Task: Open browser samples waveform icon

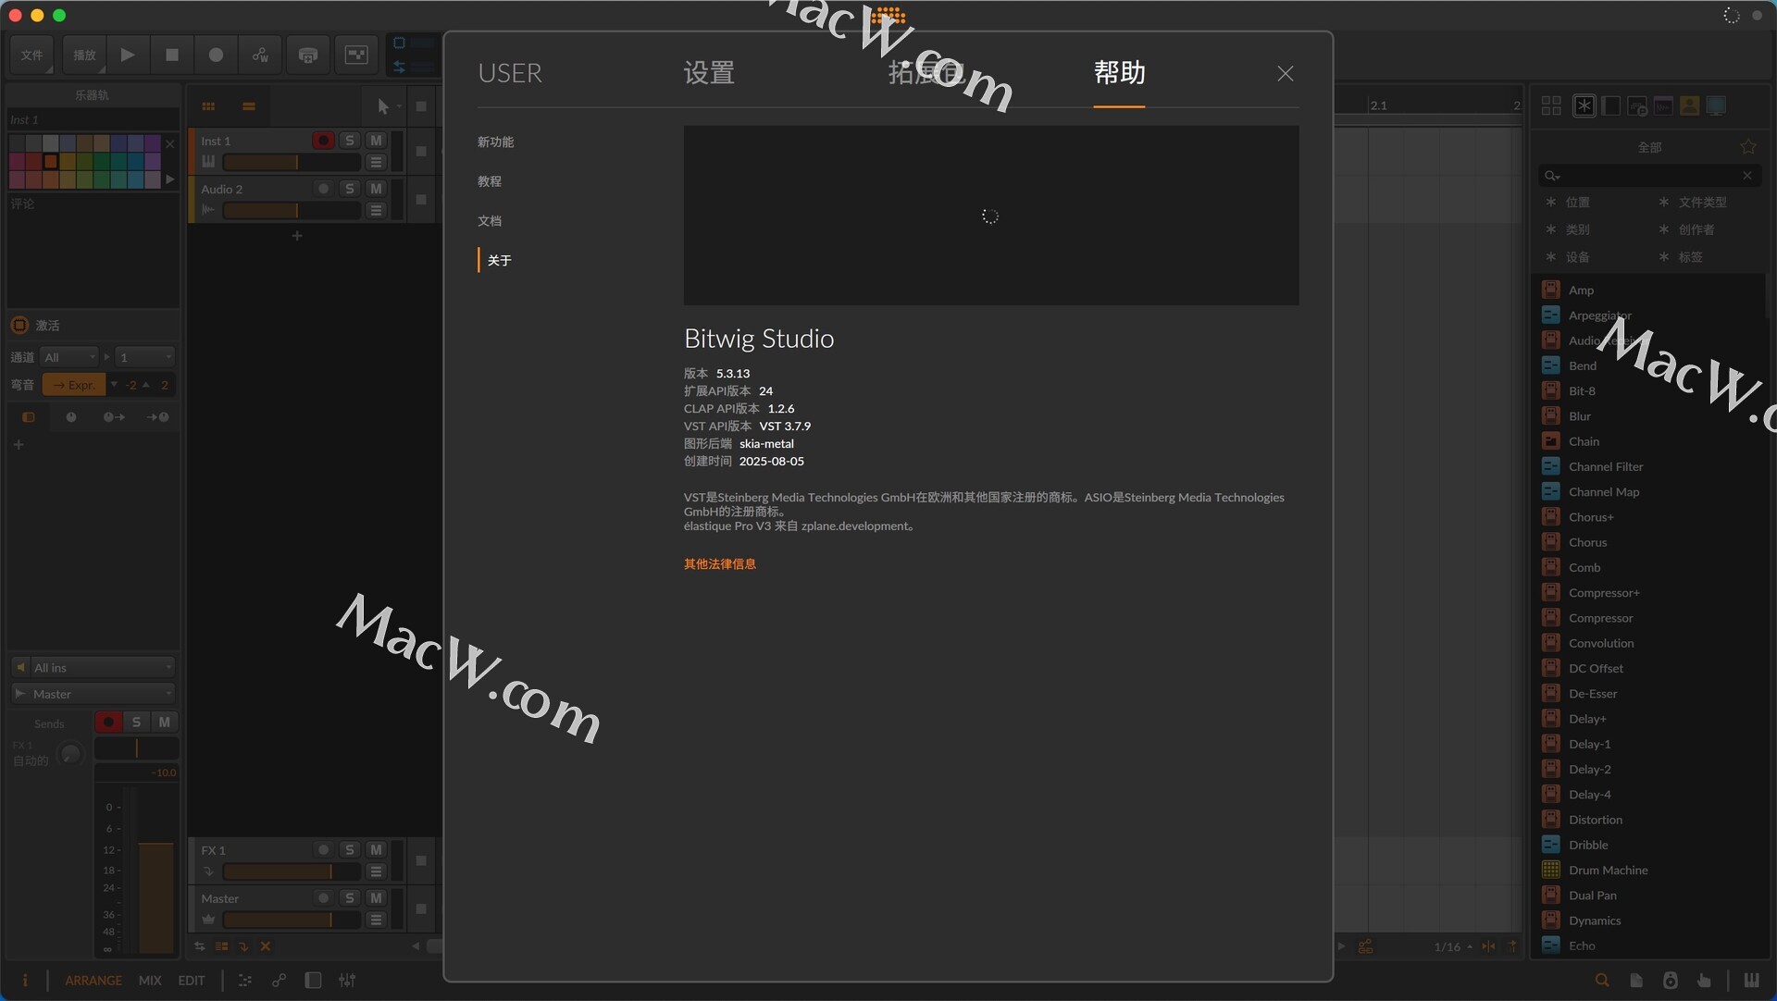Action: [x=1663, y=105]
